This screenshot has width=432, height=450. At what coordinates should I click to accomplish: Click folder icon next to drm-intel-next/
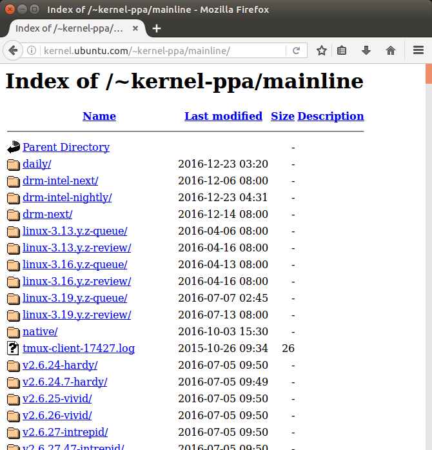[x=14, y=181]
